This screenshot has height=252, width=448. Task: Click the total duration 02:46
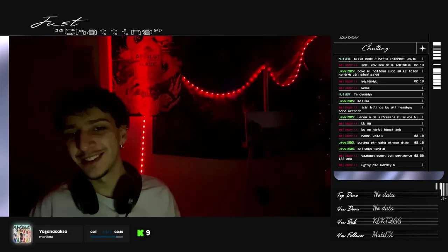(119, 232)
